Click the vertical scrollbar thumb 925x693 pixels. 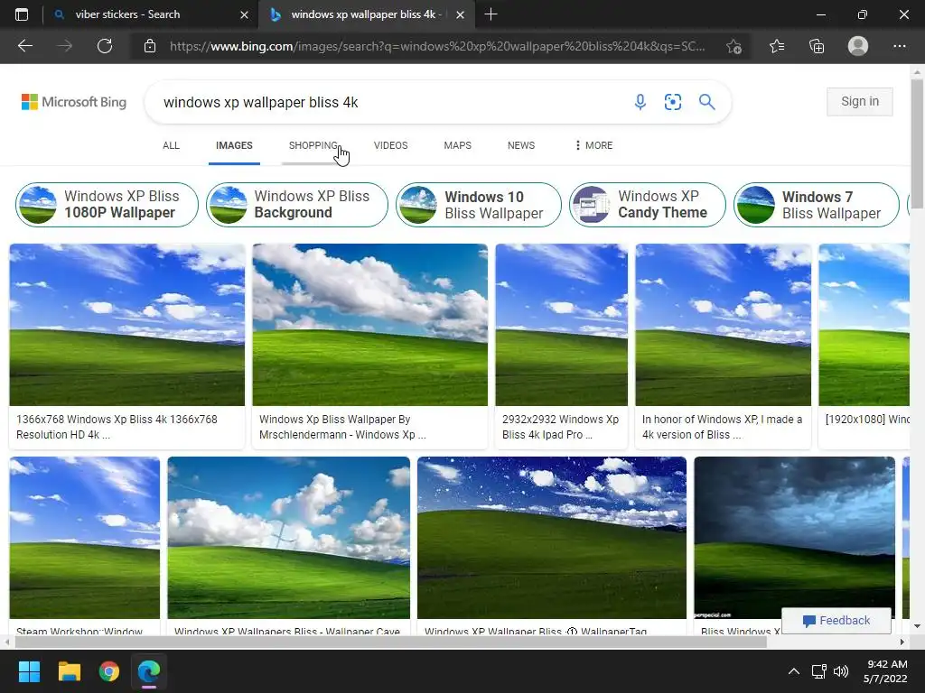point(917,143)
